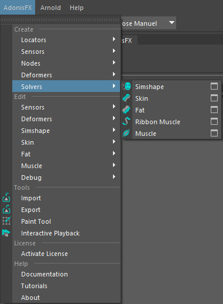Click the partially visible sFX shelf tab
Image resolution: width=223 pixels, height=304 pixels.
click(129, 40)
